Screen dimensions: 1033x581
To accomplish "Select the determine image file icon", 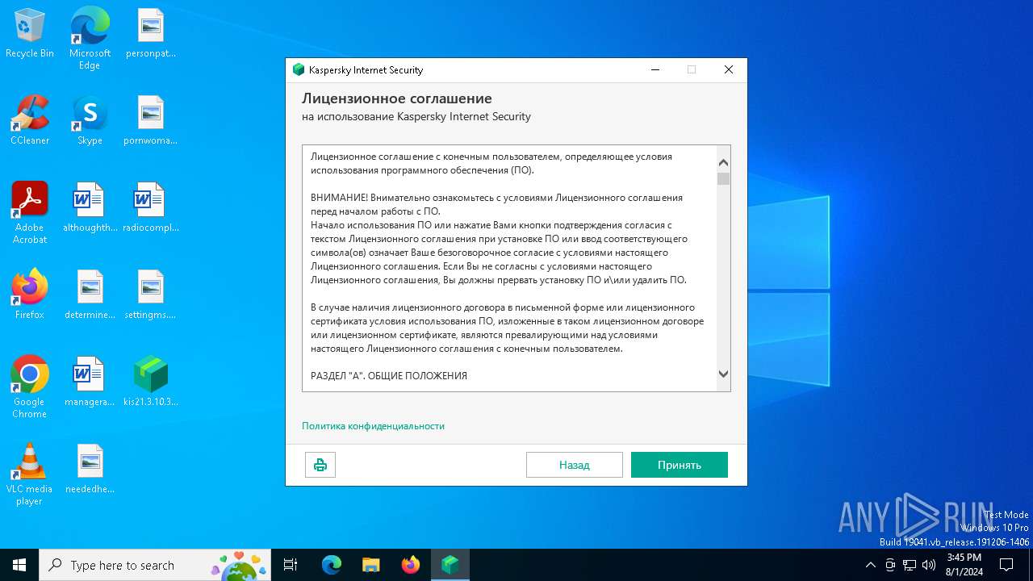I will [90, 295].
